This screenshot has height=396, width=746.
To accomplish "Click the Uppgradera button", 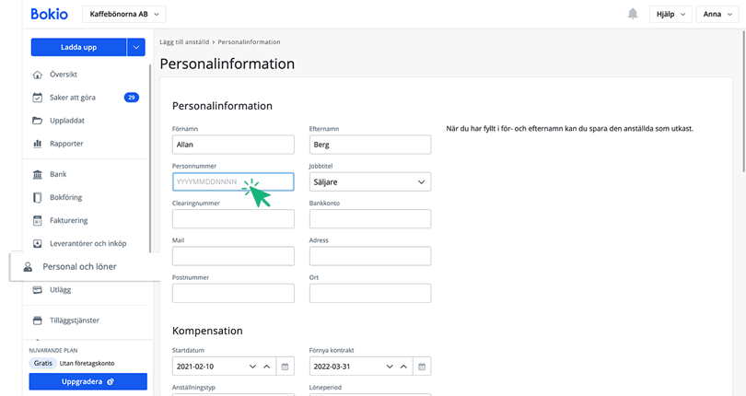I will click(x=87, y=380).
